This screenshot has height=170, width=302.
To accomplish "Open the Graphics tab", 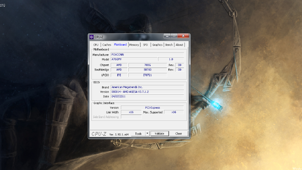I will click(x=157, y=45).
